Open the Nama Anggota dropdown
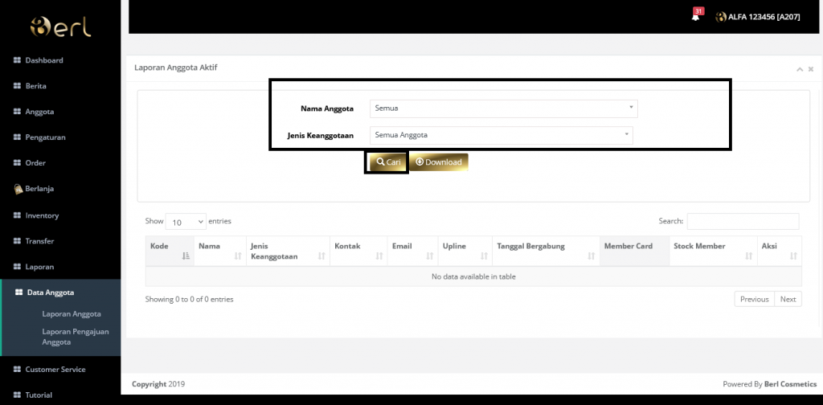Viewport: 823px width, 405px height. click(503, 108)
